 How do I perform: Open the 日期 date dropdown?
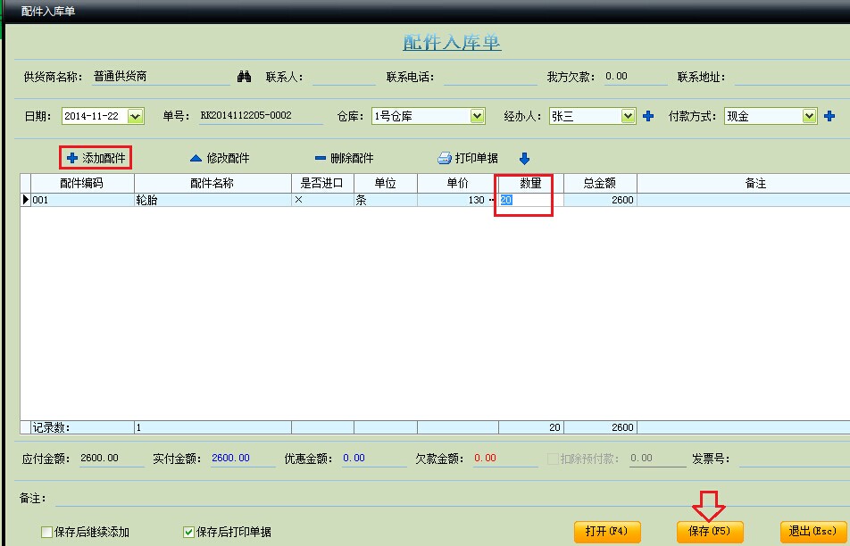(x=135, y=116)
